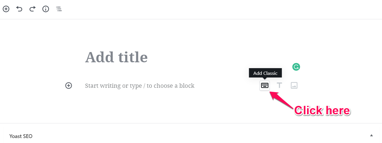Add a Heading block via the T icon
Image resolution: width=382 pixels, height=143 pixels.
(279, 85)
